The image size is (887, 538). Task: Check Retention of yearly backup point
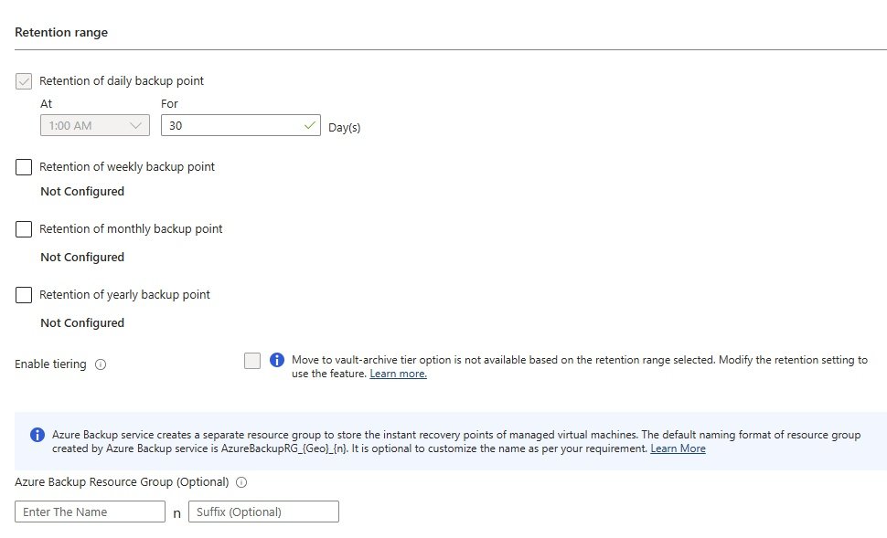(x=24, y=295)
